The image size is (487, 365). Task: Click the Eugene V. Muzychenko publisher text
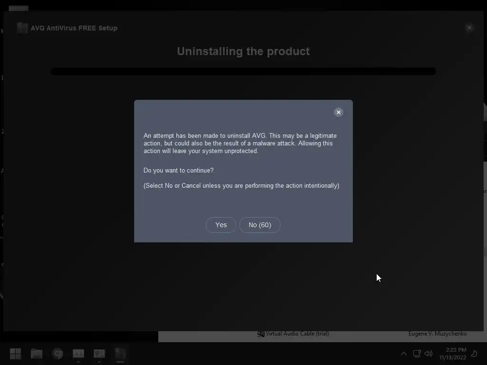tap(438, 334)
